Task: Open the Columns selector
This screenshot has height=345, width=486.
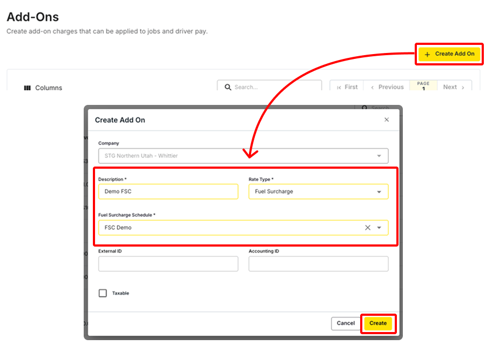Action: (43, 88)
